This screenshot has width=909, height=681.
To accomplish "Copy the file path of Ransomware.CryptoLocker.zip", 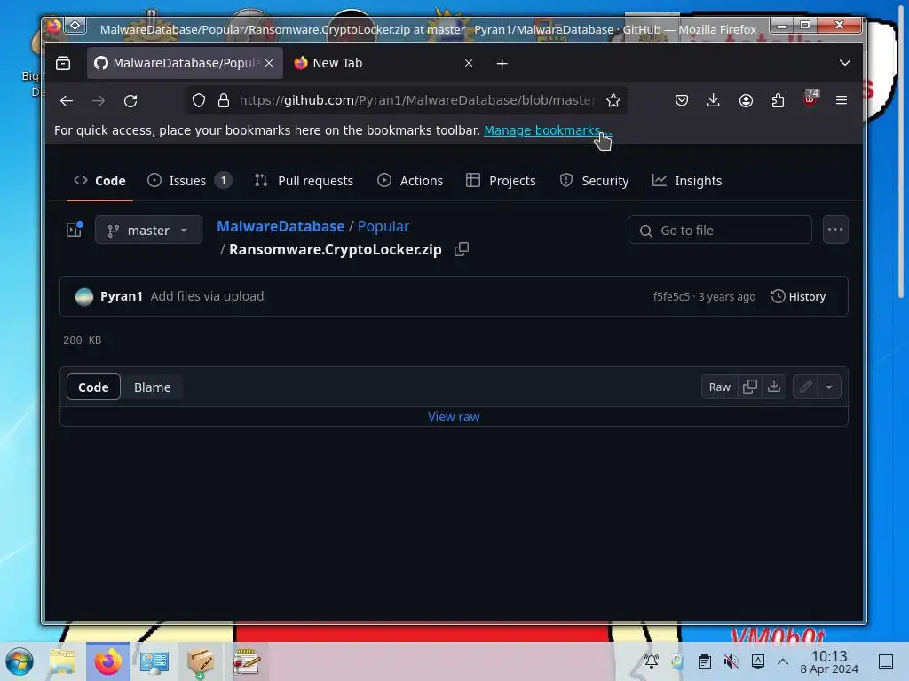I will click(462, 249).
